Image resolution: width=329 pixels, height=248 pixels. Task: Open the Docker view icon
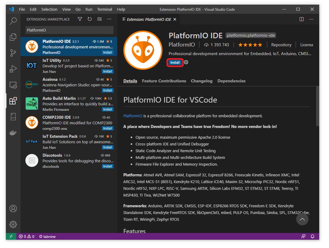tap(13, 133)
